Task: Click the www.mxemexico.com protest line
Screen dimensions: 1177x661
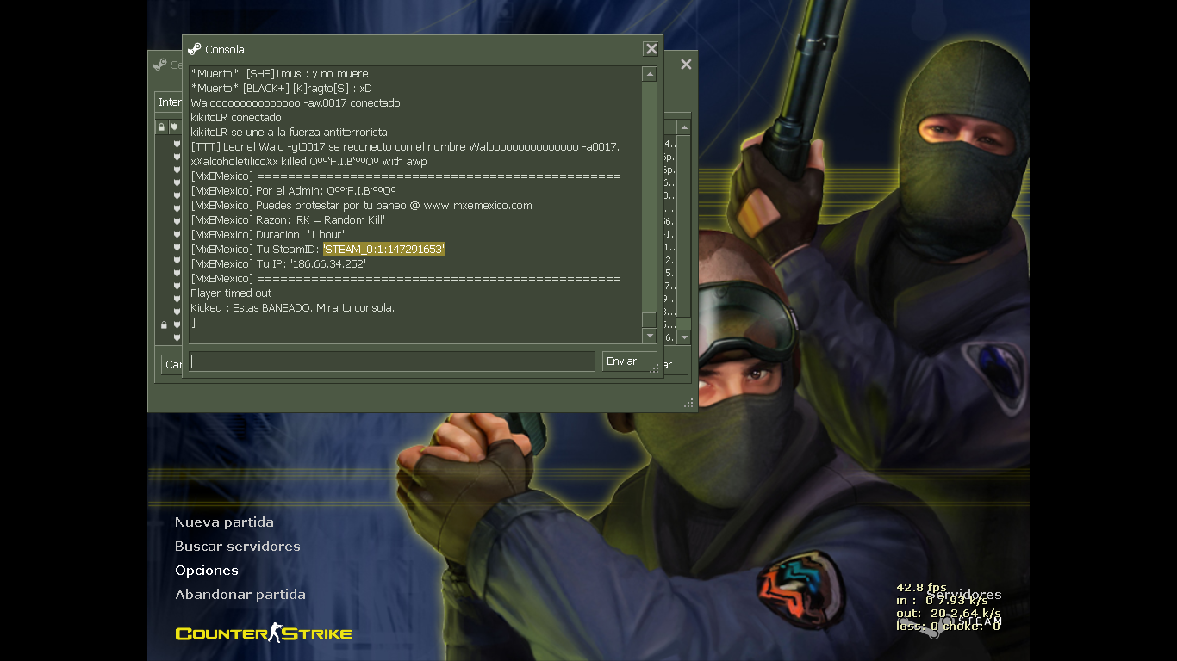Action: point(361,205)
